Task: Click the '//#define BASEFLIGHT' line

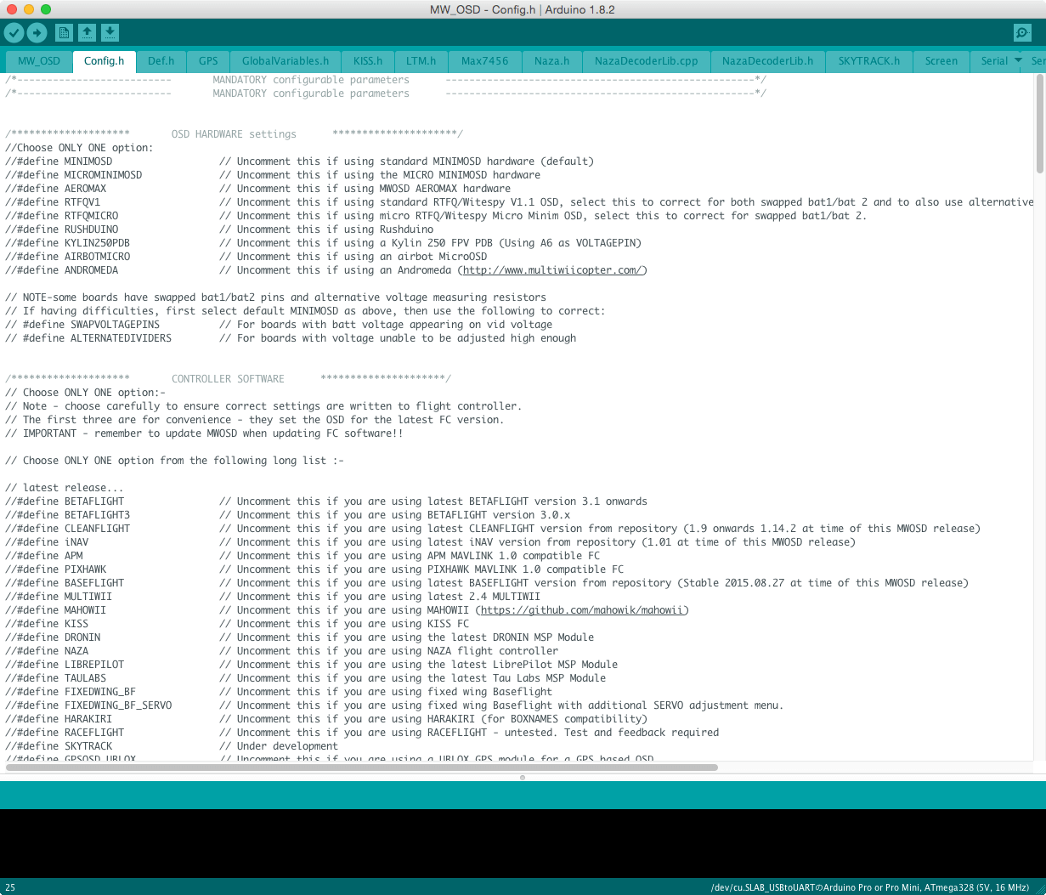Action: 487,583
